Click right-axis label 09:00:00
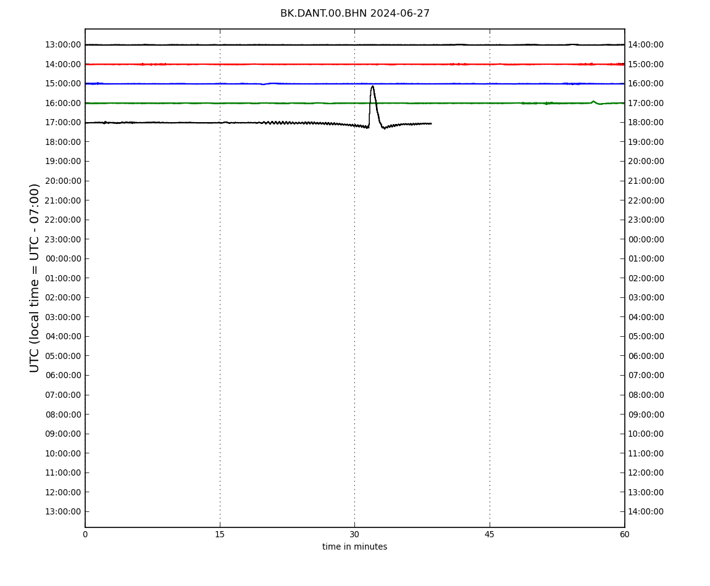Image resolution: width=710 pixels, height=586 pixels. coord(646,415)
